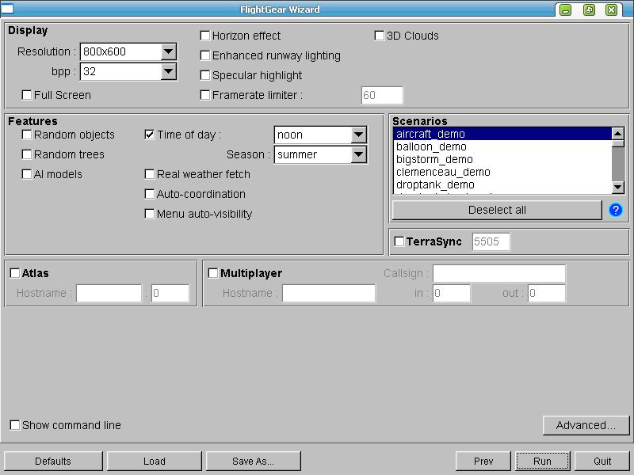Click the Defaults button
634x475 pixels.
pyautogui.click(x=53, y=462)
